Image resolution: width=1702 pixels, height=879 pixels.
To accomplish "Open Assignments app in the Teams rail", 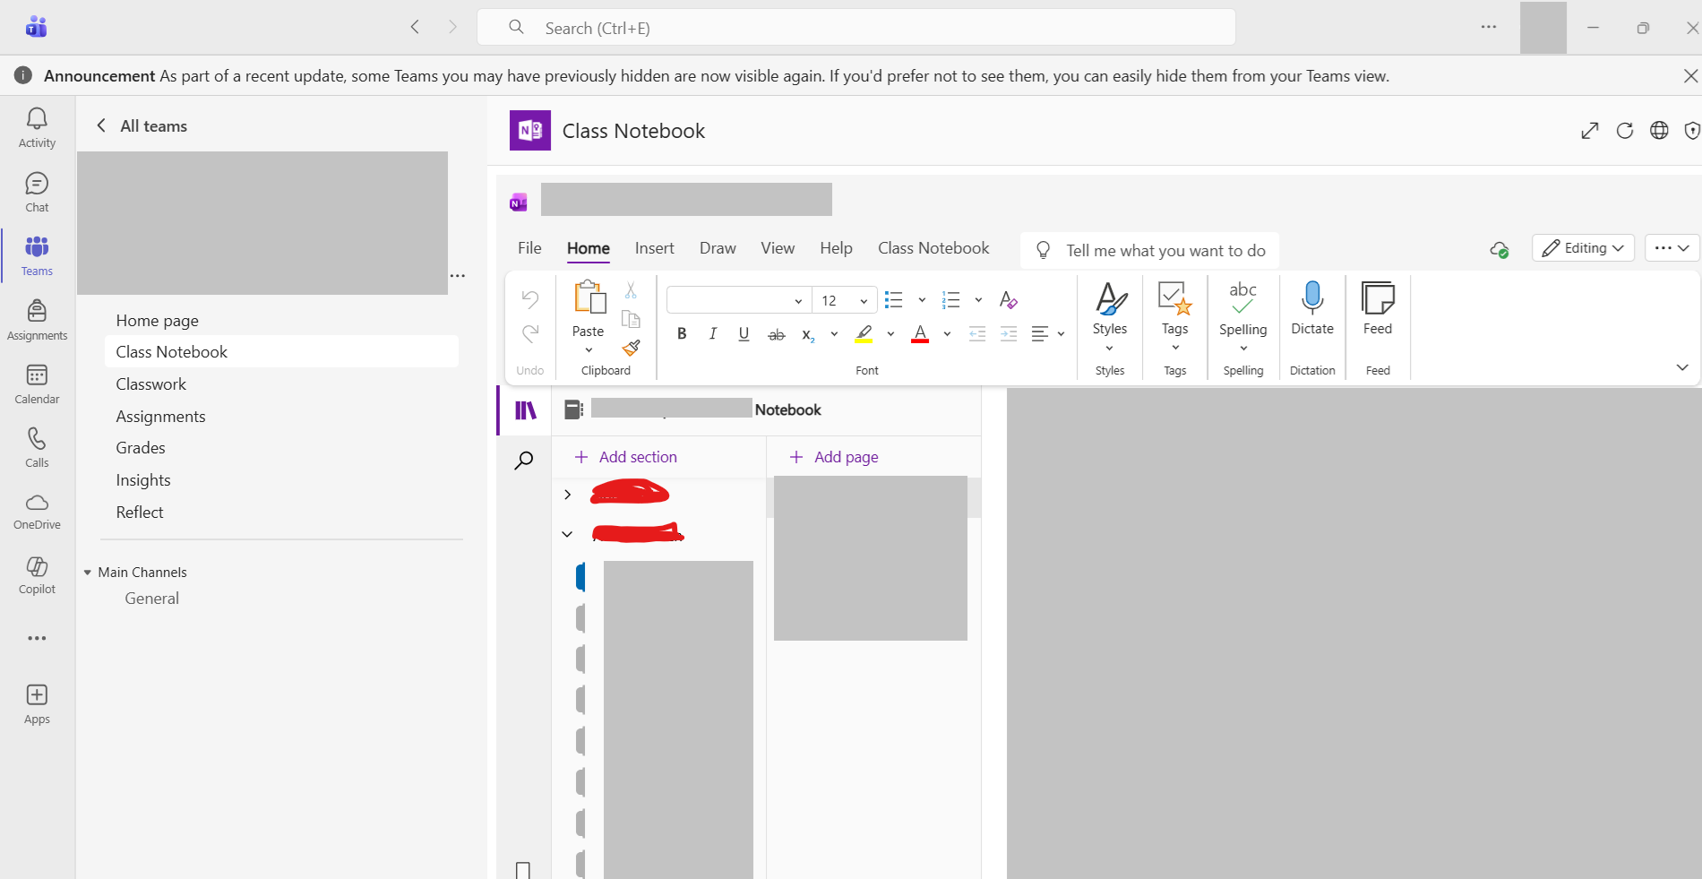I will (x=37, y=320).
